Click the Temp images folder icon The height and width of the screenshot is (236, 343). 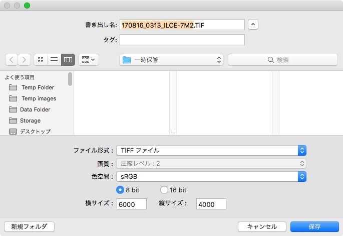[x=13, y=98]
